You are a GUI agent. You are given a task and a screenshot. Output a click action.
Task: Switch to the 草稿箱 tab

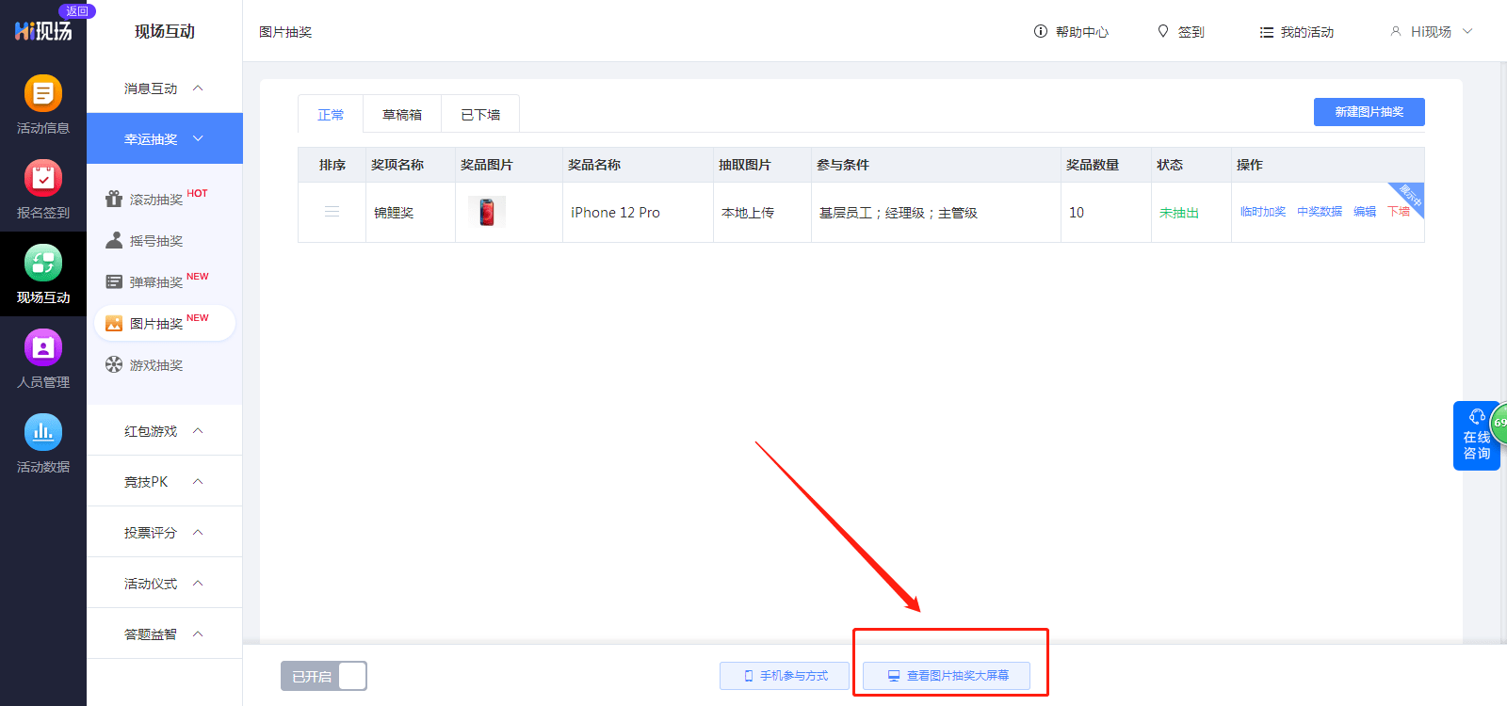click(x=402, y=114)
